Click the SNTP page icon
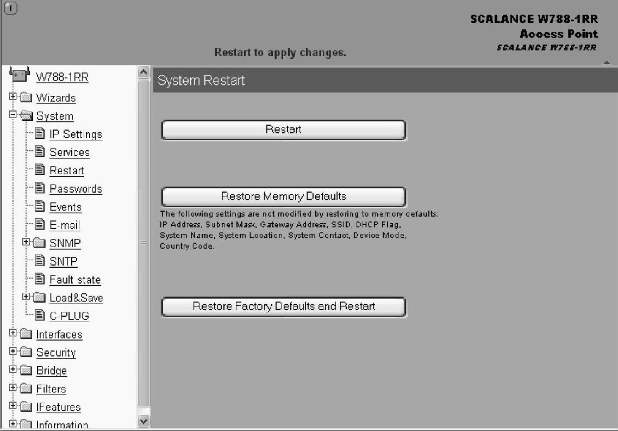This screenshot has height=431, width=618. coord(40,261)
